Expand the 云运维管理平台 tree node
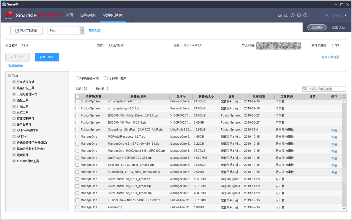 14,94
